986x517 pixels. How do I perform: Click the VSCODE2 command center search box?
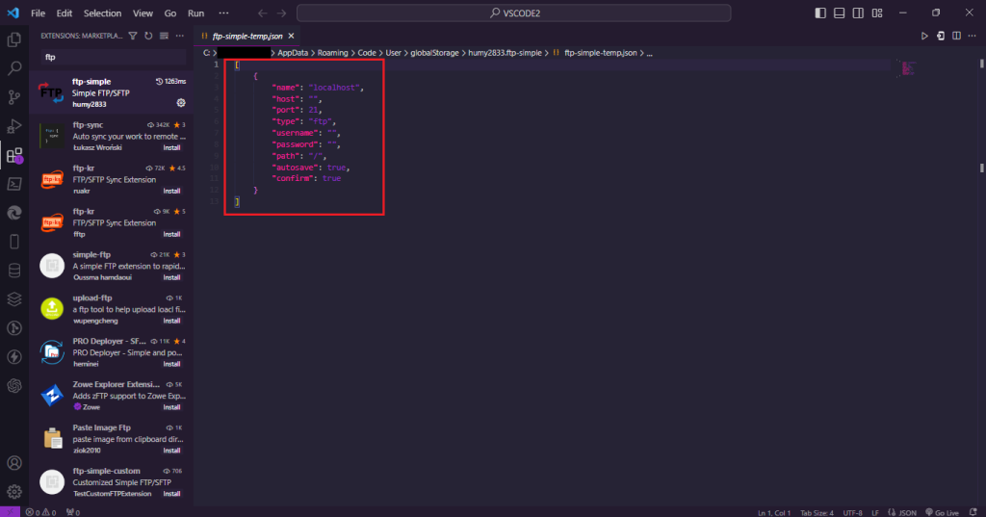514,13
